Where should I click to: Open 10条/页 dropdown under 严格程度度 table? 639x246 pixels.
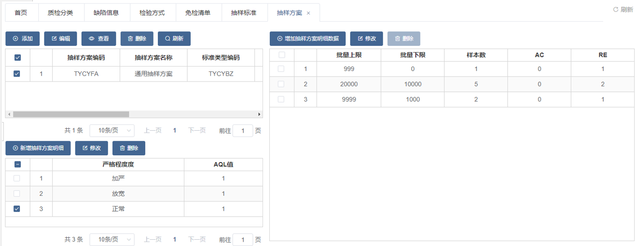(112, 239)
